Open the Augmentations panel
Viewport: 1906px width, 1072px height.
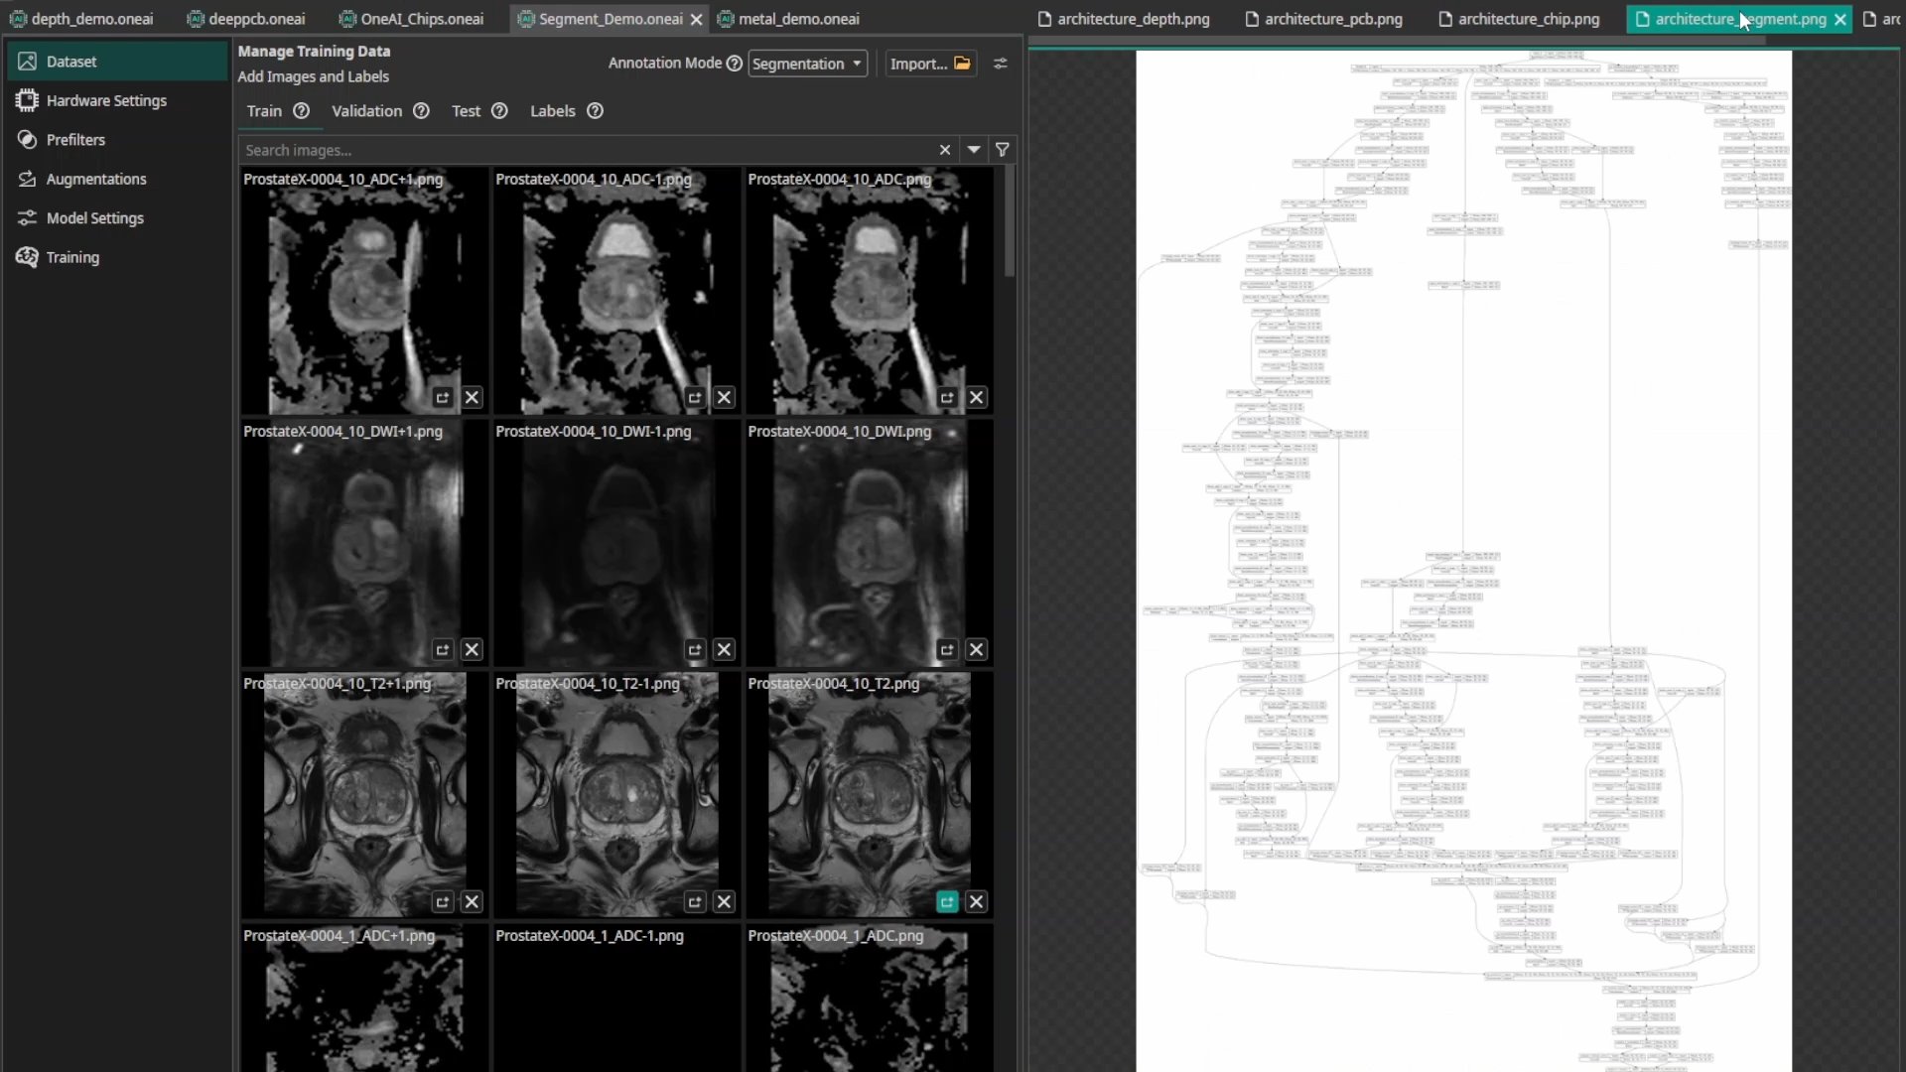[95, 179]
